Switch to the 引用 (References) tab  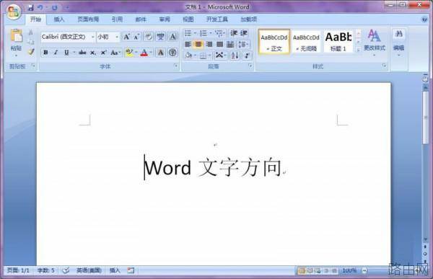click(x=117, y=19)
